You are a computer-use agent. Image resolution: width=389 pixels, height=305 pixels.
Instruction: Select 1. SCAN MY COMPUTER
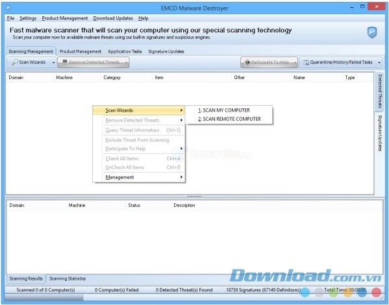point(229,110)
